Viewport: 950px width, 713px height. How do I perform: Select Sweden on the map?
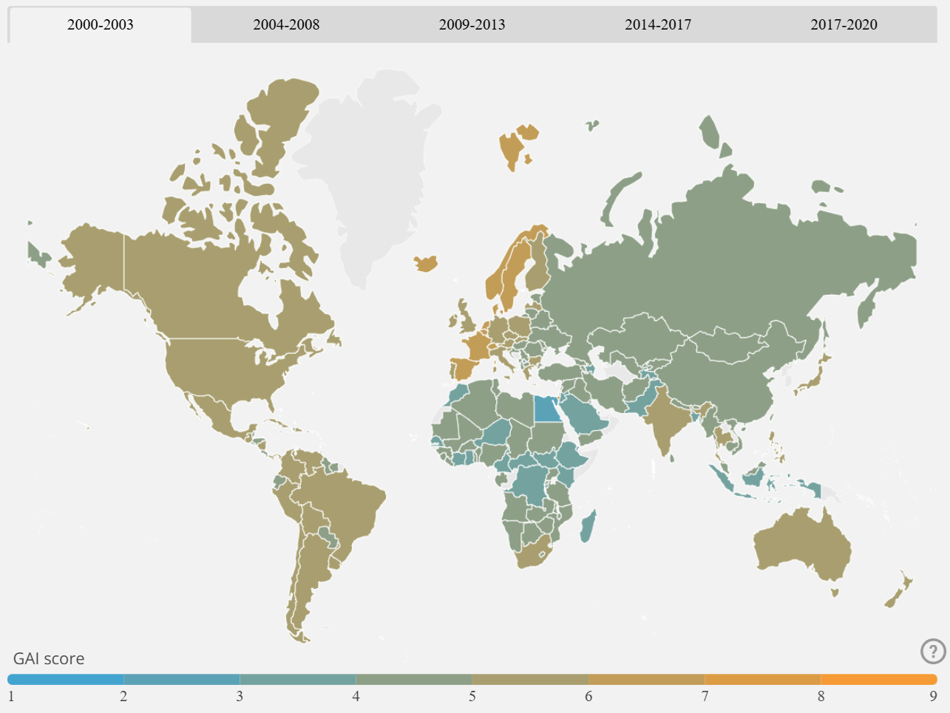tap(515, 273)
